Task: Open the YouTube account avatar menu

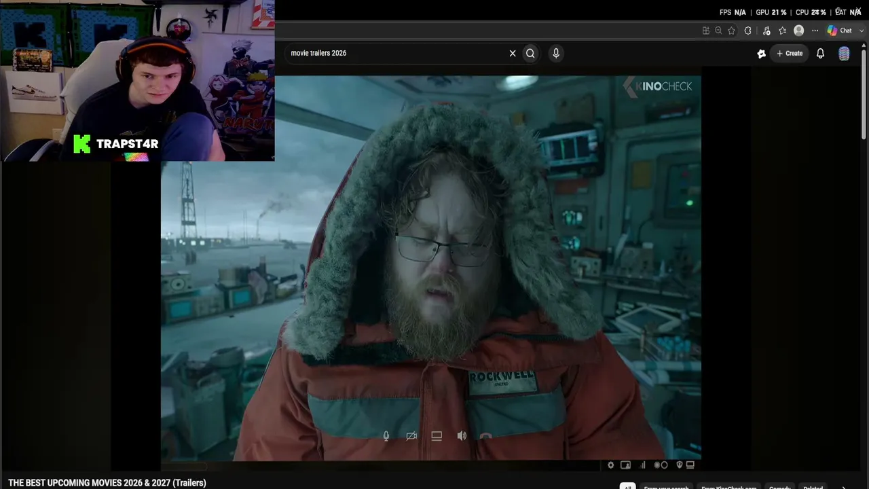Action: pos(844,54)
